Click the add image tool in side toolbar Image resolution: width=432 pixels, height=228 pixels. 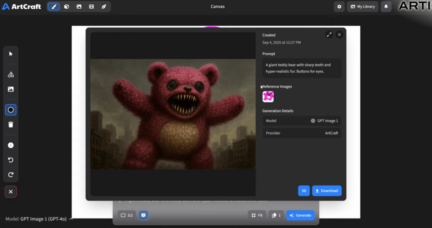[x=11, y=89]
